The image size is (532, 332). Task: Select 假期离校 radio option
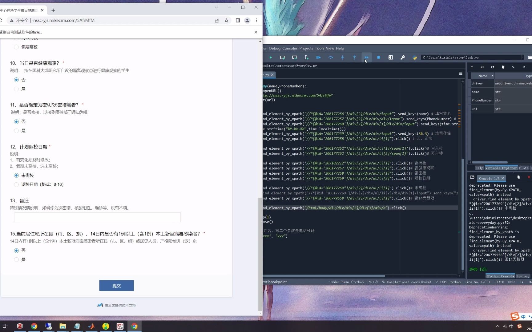[x=16, y=47]
